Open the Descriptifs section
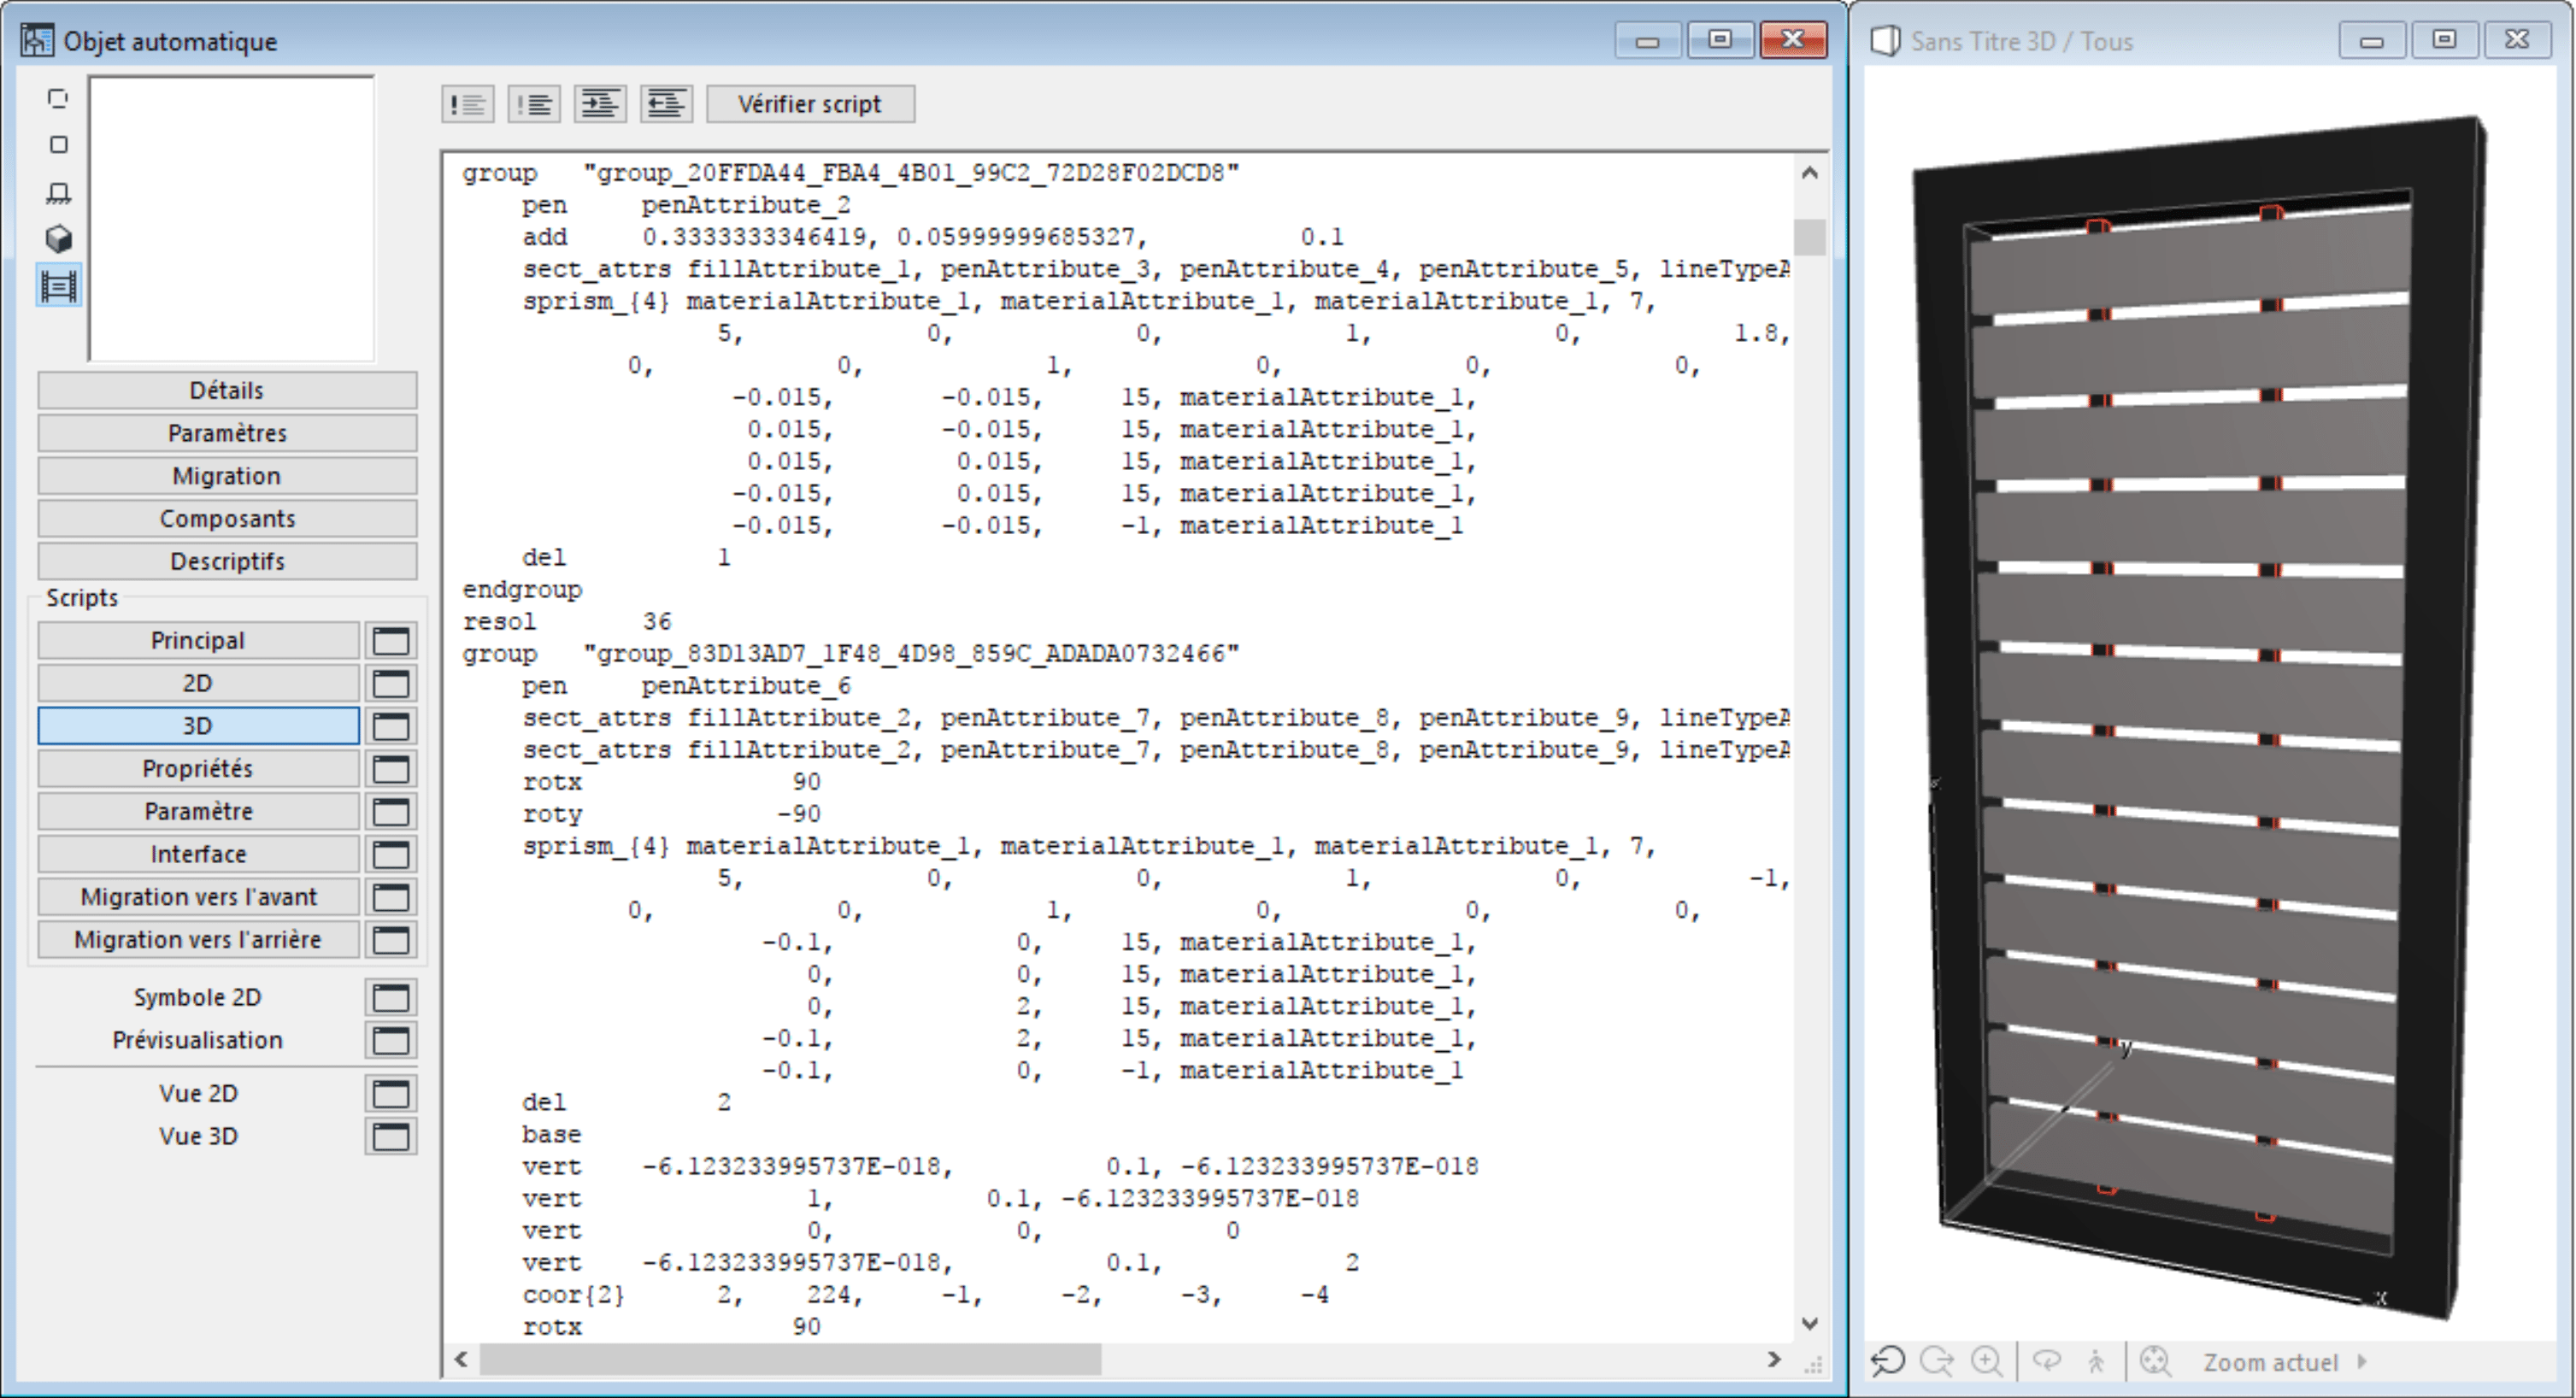The width and height of the screenshot is (2576, 1398). click(x=227, y=562)
